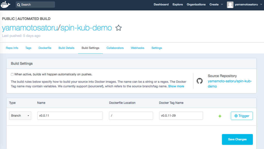Open the Repo Info tab
The height and width of the screenshot is (149, 264).
pos(12,48)
